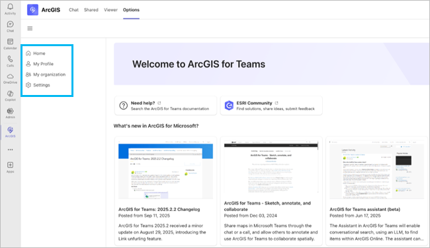This screenshot has width=430, height=248.
Task: Select the Options tab
Action: tap(131, 10)
